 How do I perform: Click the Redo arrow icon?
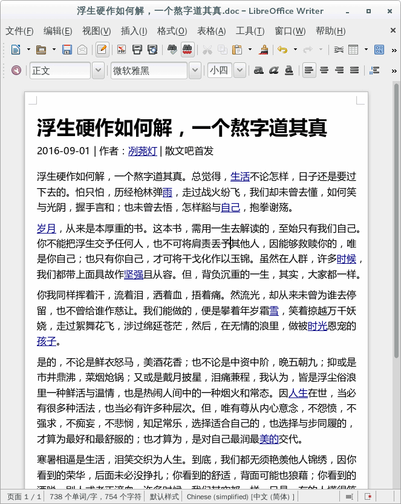pos(308,50)
